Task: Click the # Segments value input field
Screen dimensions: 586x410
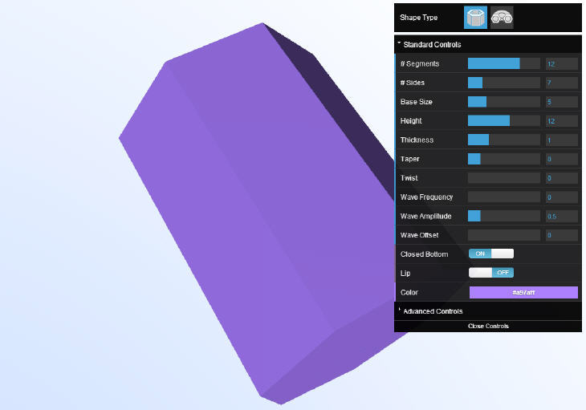Action: click(561, 63)
